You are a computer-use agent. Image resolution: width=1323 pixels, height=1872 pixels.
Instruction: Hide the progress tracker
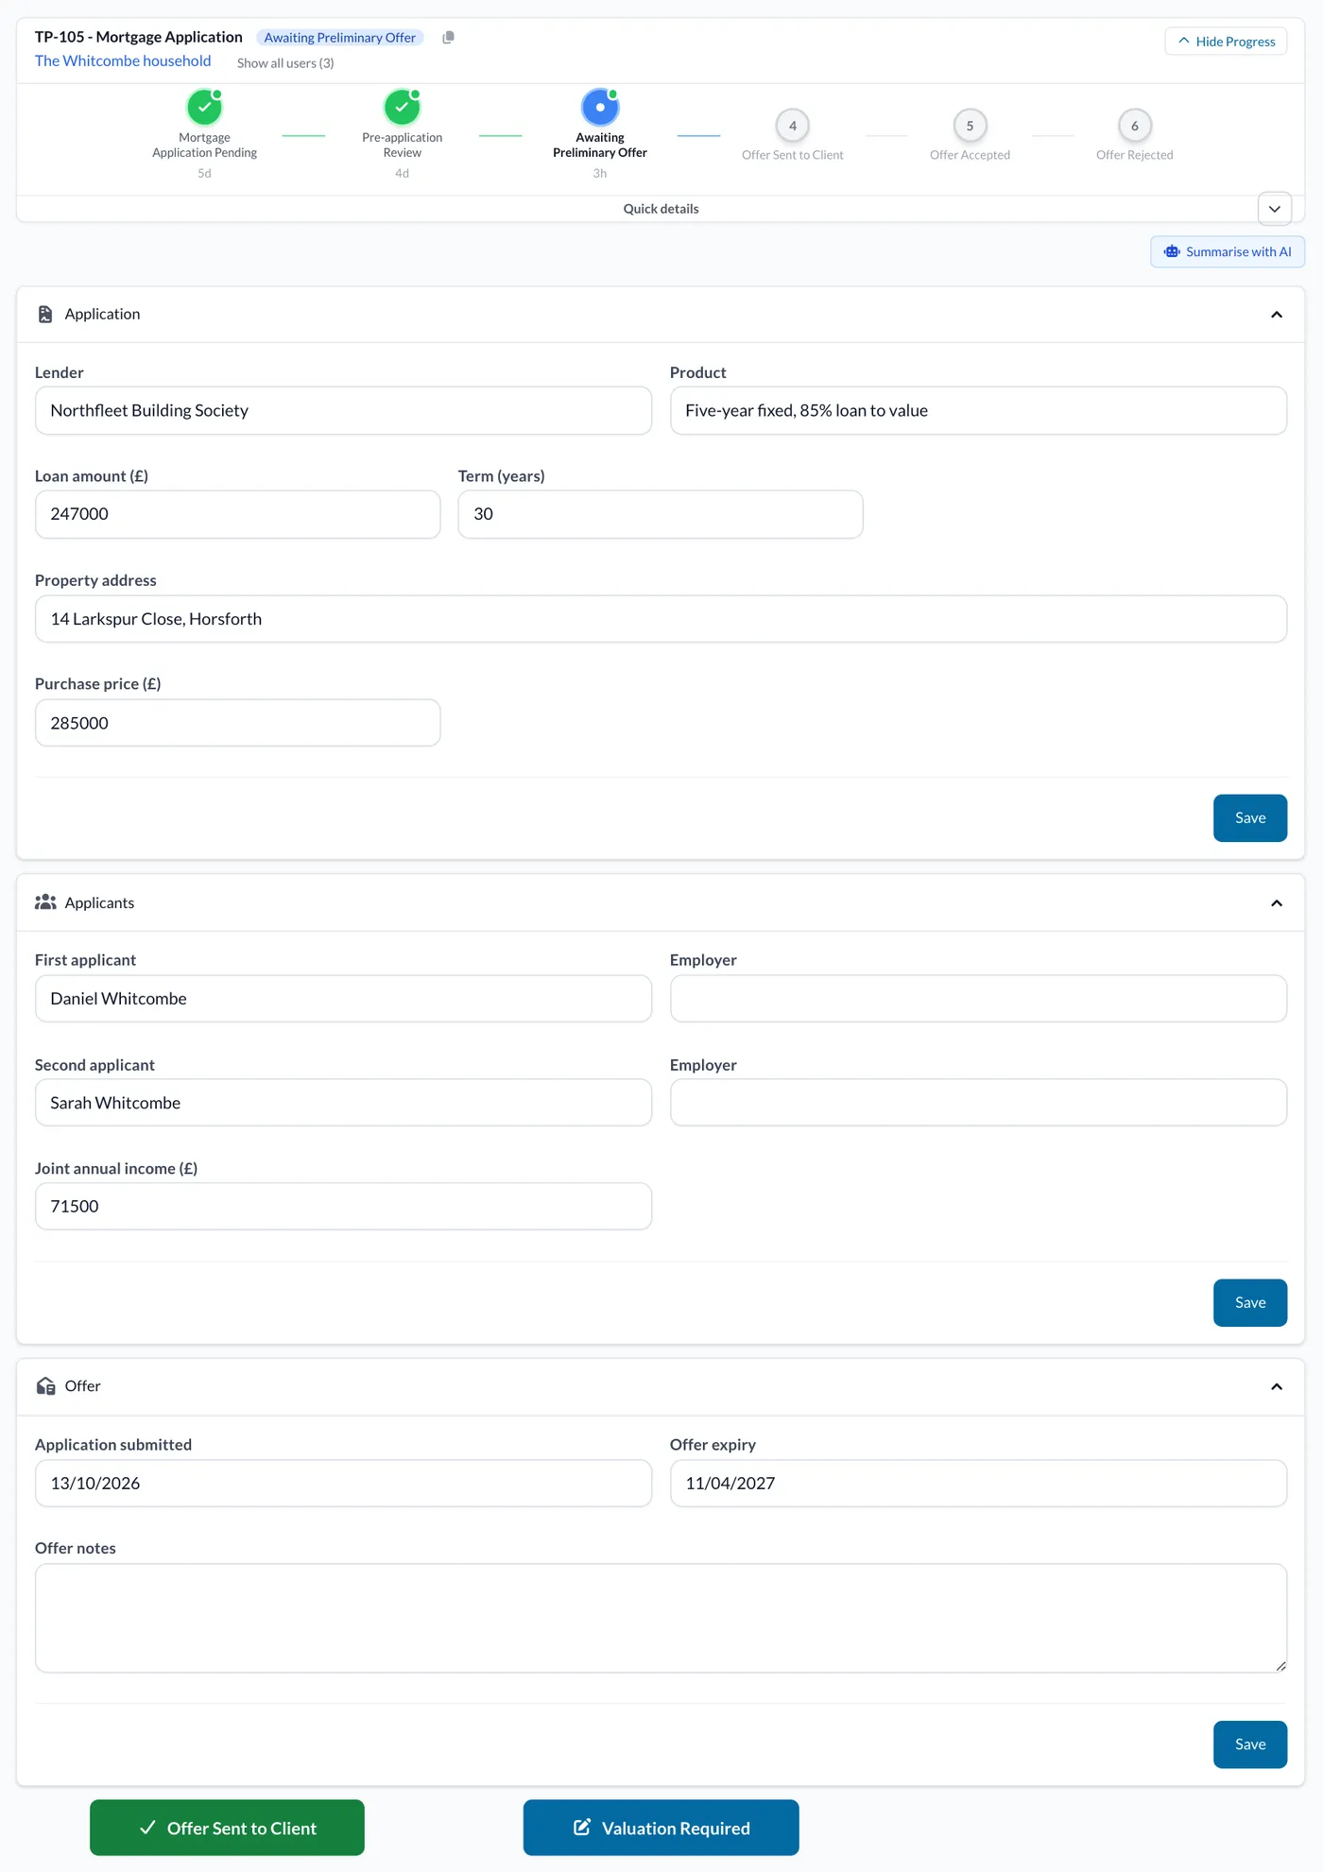[1226, 42]
